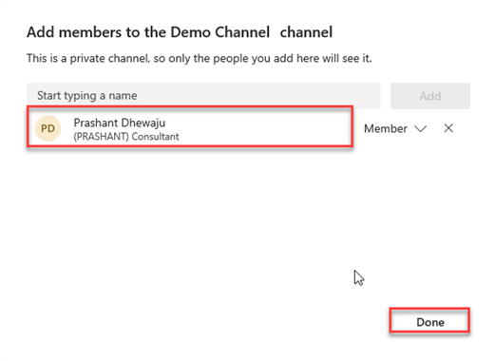
Task: Remove Prashant Dhewaju with the X icon
Action: point(448,128)
